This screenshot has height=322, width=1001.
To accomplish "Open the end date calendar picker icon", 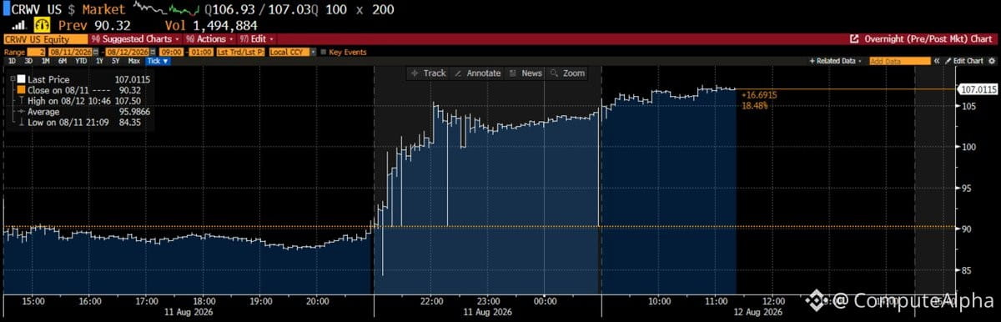I will tap(152, 52).
